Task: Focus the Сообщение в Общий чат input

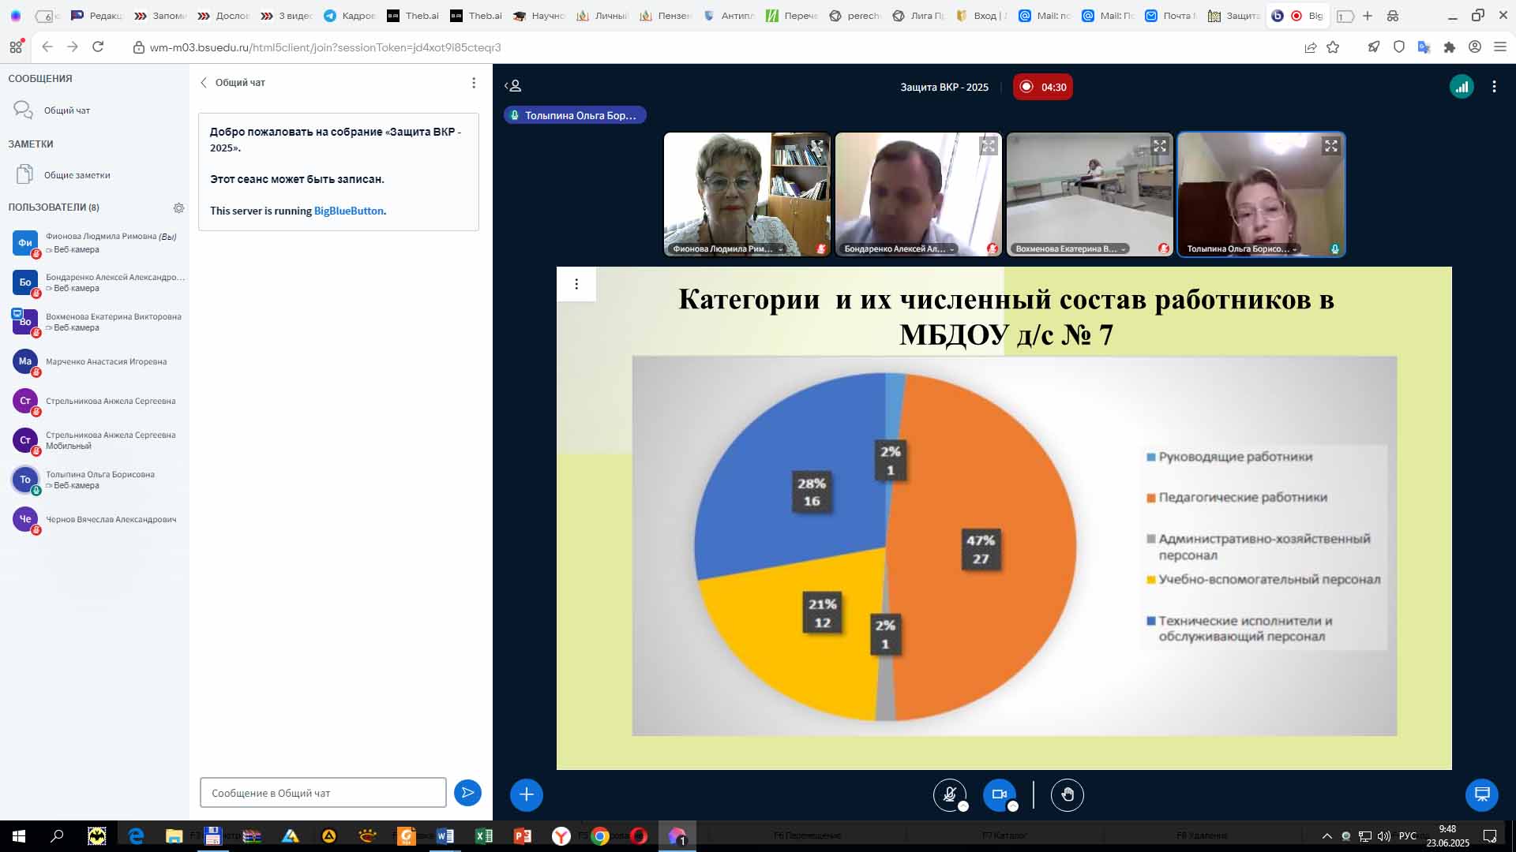Action: (x=323, y=793)
